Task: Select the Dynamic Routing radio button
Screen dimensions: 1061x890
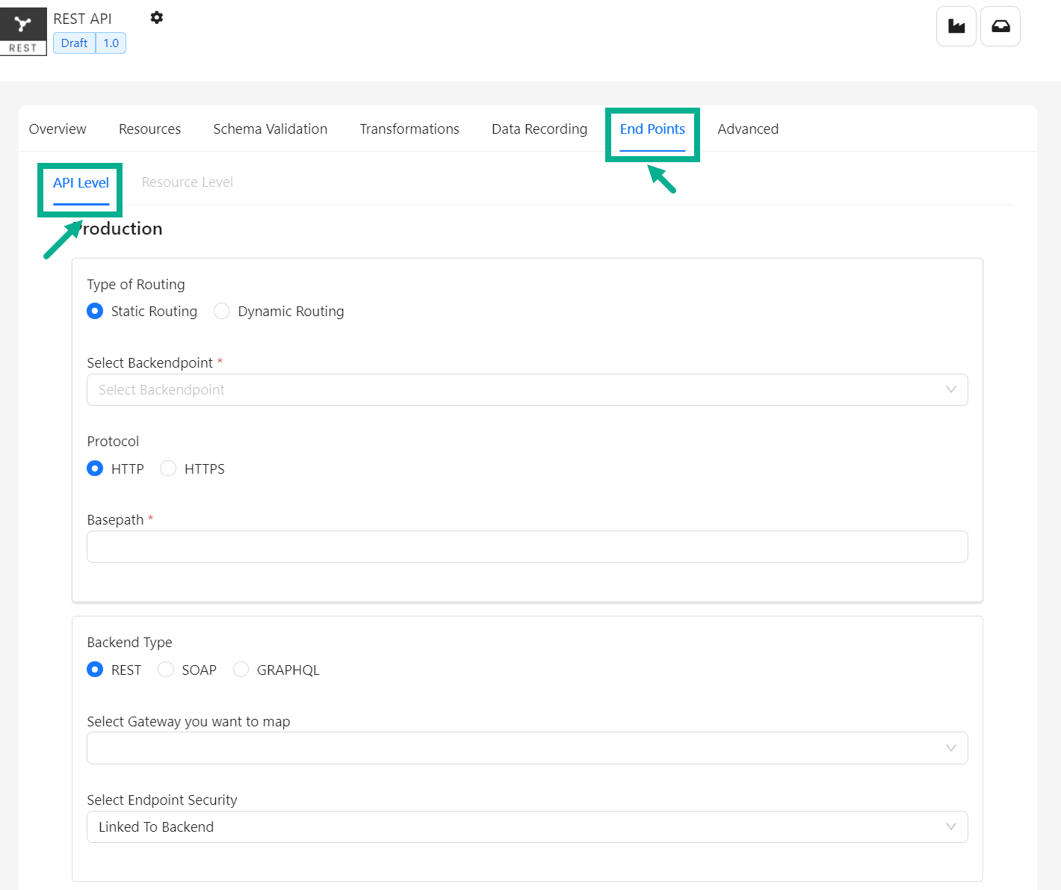Action: point(222,311)
